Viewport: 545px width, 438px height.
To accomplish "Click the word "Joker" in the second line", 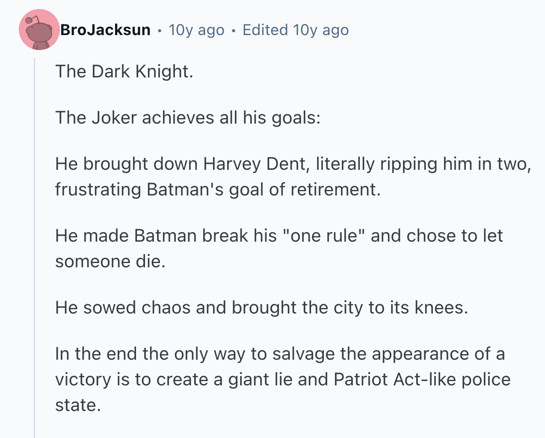I will (x=114, y=118).
